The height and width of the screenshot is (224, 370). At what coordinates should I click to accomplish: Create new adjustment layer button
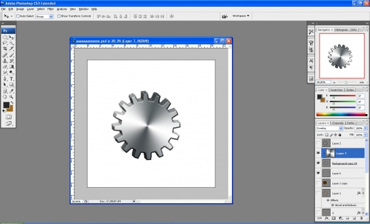pyautogui.click(x=340, y=218)
